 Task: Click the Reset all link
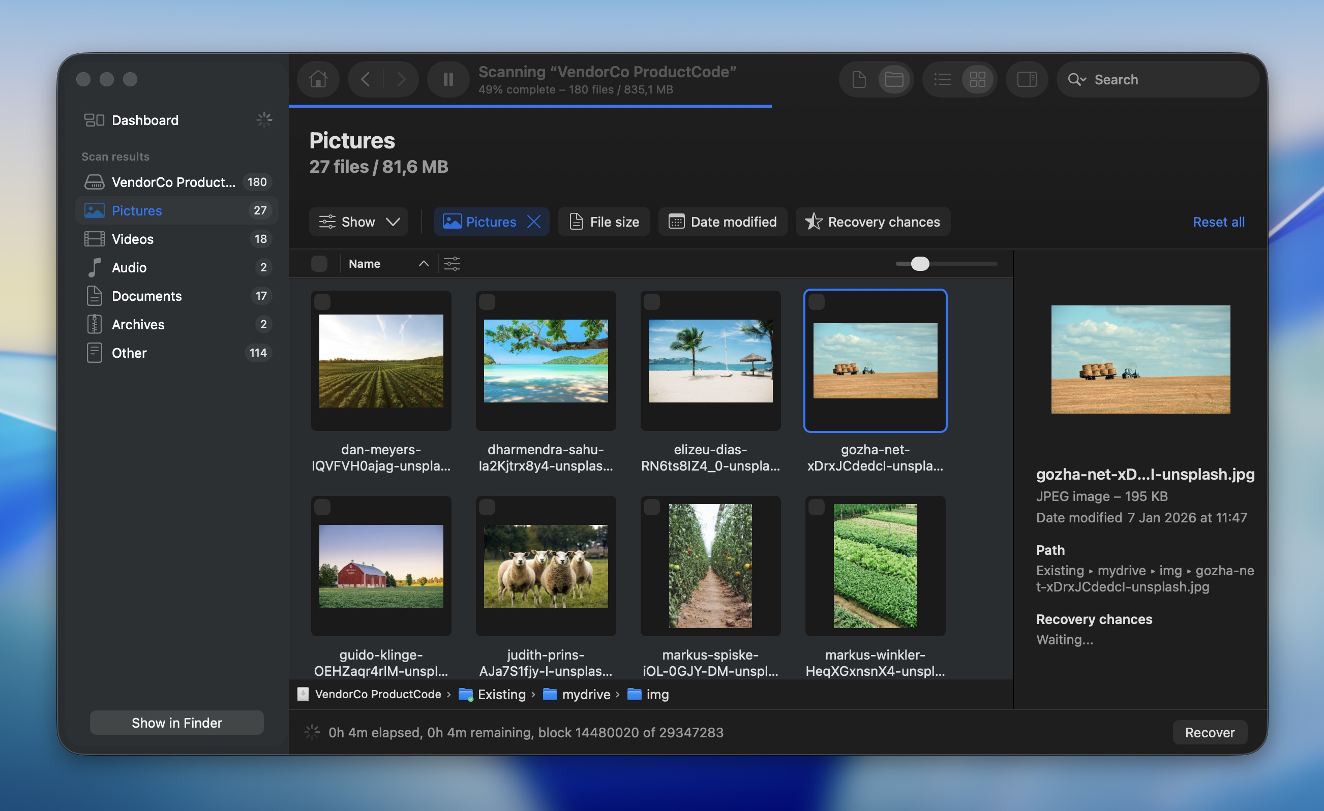1218,222
